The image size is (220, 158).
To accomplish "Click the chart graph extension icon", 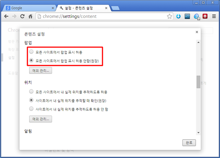I will (x=187, y=16).
